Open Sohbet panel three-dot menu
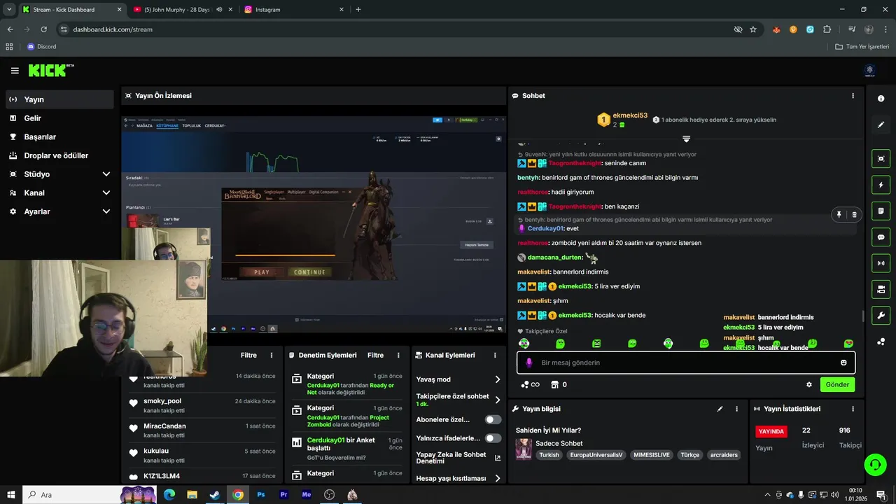The width and height of the screenshot is (896, 504). click(853, 96)
